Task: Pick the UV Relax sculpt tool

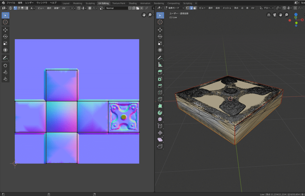Action: (x=5, y=72)
